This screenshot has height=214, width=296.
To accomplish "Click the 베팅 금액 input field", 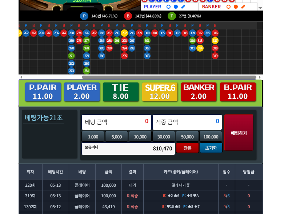I will pos(116,122).
